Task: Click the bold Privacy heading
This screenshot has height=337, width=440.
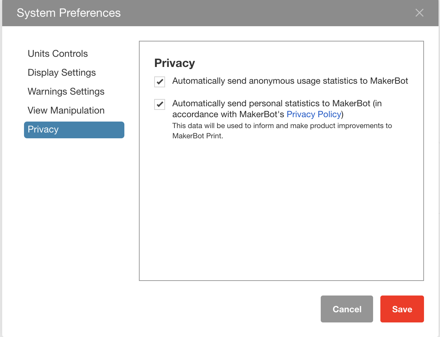Action: click(x=175, y=63)
